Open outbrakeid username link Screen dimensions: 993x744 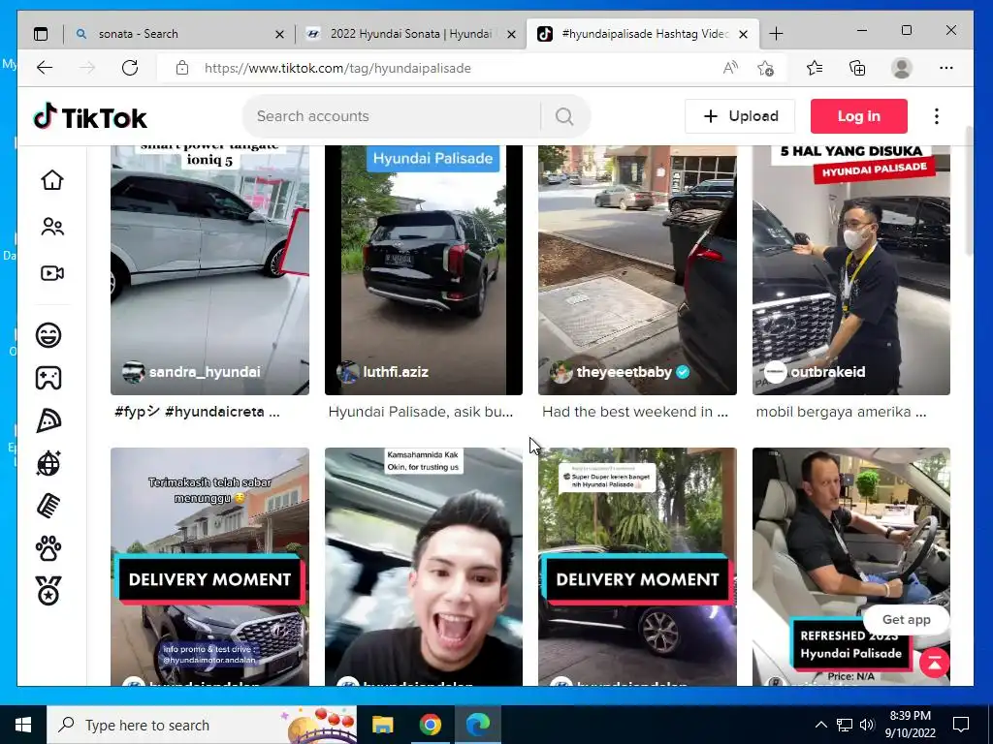pos(828,372)
